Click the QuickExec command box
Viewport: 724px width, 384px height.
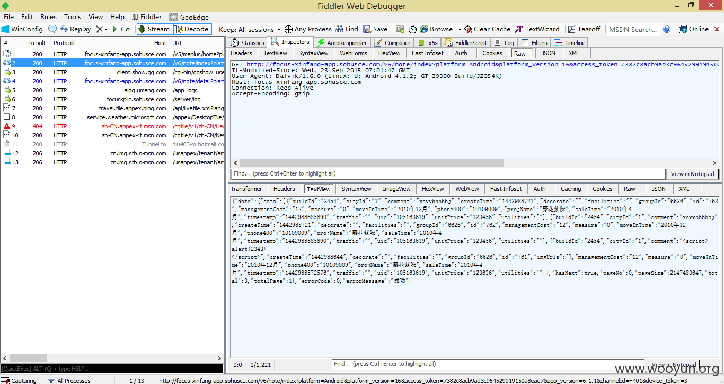pos(112,368)
